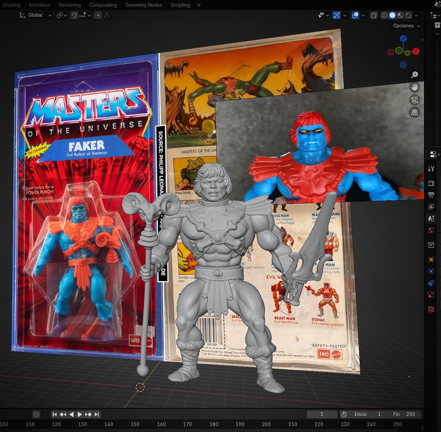
Task: Jump to the next keyframe
Action: tap(88, 414)
